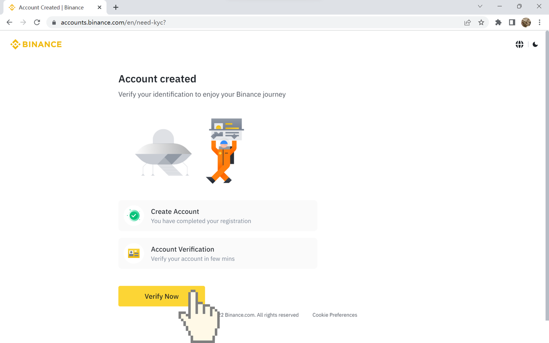The height and width of the screenshot is (343, 549).
Task: Select the Account Created Binance tab
Action: click(x=55, y=7)
